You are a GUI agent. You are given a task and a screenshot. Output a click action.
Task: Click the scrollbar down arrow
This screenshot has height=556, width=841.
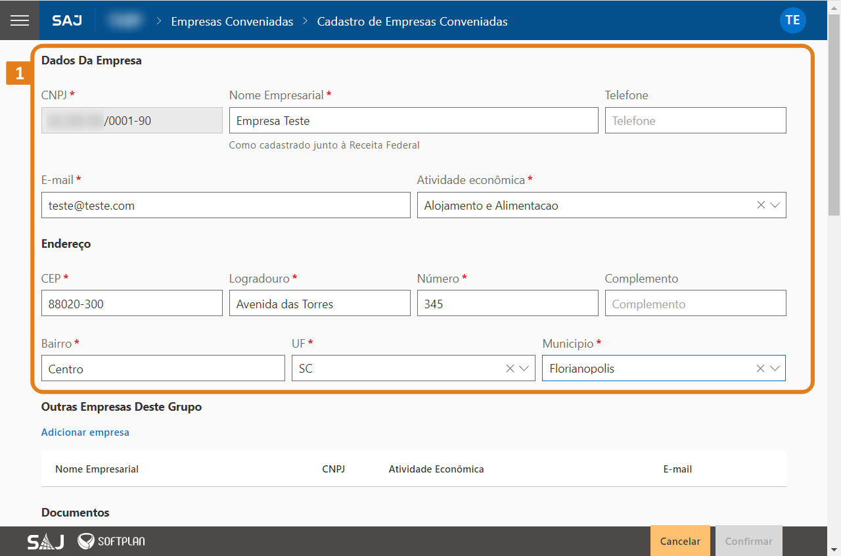tap(834, 549)
